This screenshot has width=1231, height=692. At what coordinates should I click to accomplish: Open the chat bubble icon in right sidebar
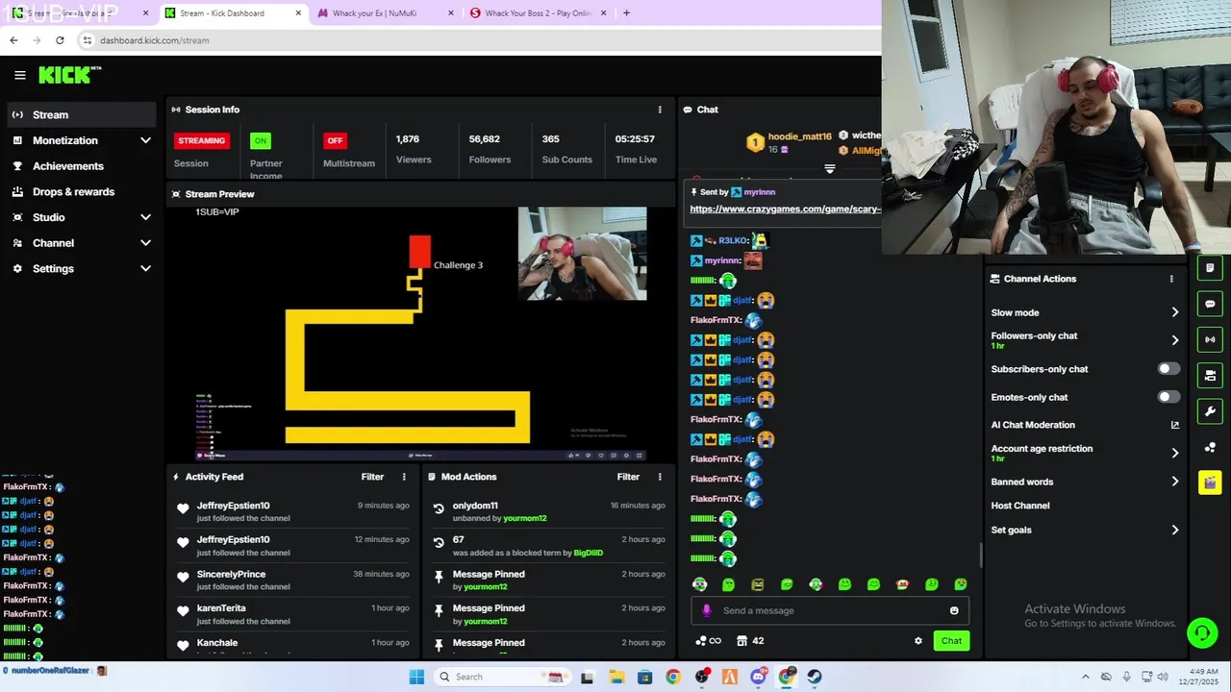tap(1210, 304)
